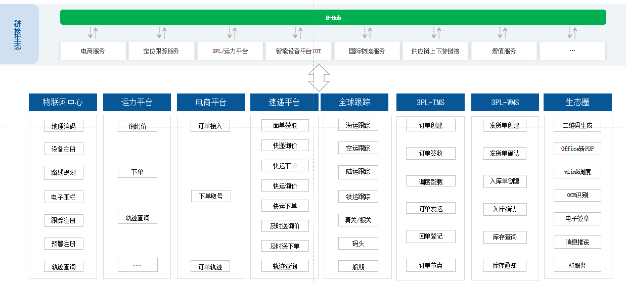Select the 电商平台 header
Viewport: 626px width, 283px height.
tap(211, 102)
